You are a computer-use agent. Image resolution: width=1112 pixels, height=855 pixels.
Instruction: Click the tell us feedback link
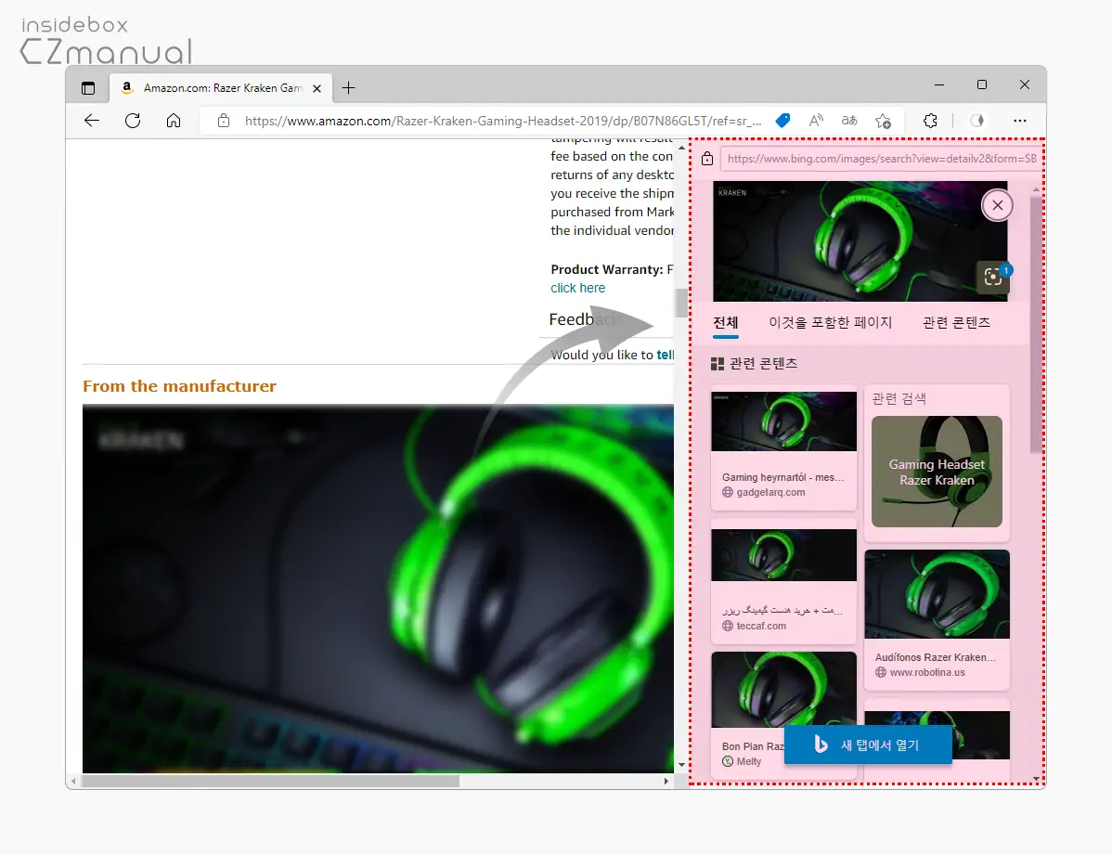665,355
